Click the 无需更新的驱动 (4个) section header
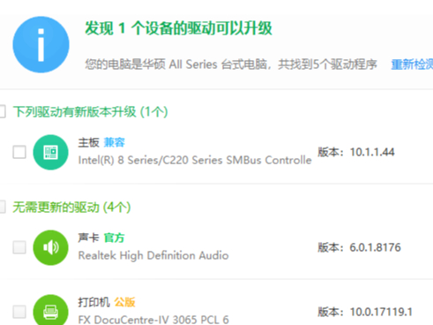 [x=71, y=208]
